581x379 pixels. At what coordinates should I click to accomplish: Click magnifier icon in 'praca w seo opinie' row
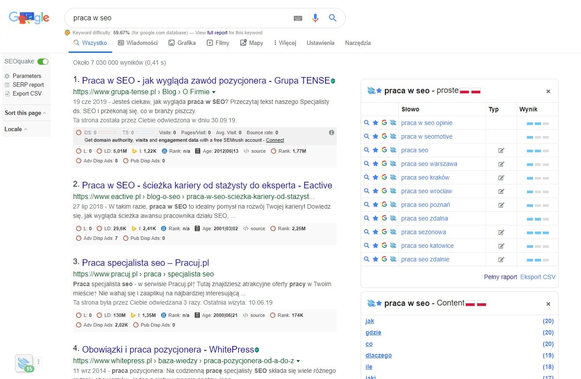coord(366,123)
